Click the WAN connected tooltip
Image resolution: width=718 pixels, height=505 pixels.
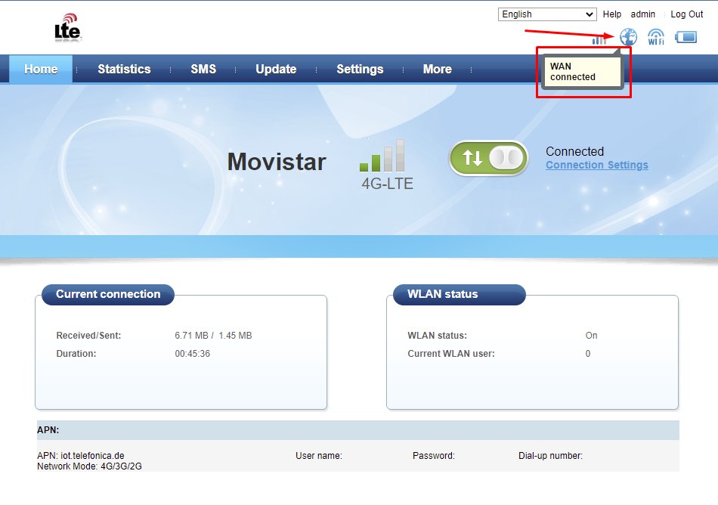coord(581,72)
